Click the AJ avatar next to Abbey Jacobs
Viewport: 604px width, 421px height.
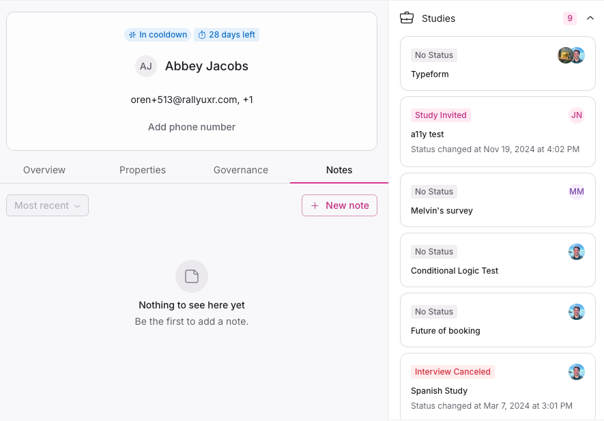(146, 66)
